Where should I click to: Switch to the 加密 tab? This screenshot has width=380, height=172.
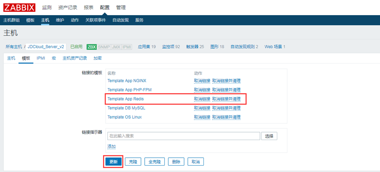coord(97,58)
